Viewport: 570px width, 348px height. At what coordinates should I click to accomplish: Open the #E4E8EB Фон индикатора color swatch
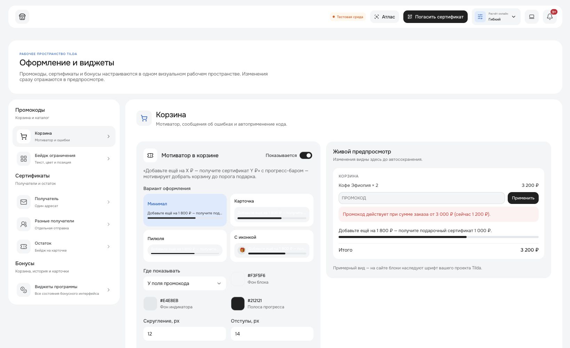(x=150, y=303)
